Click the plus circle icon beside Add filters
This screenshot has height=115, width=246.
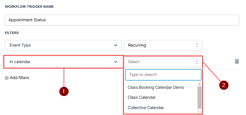(x=7, y=78)
